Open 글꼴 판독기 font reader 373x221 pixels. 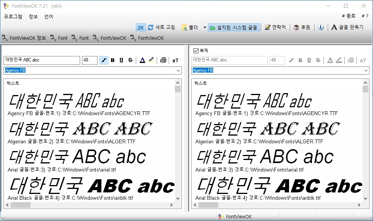click(x=347, y=27)
